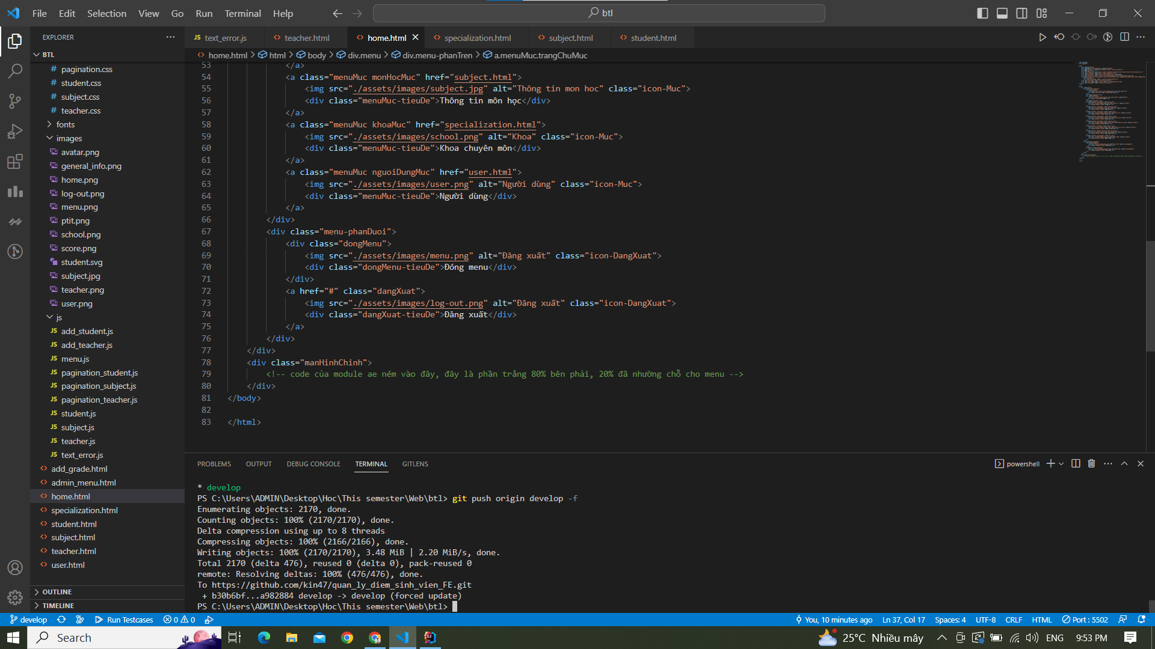The height and width of the screenshot is (649, 1155).
Task: Kill terminal with the trash icon
Action: (x=1091, y=464)
